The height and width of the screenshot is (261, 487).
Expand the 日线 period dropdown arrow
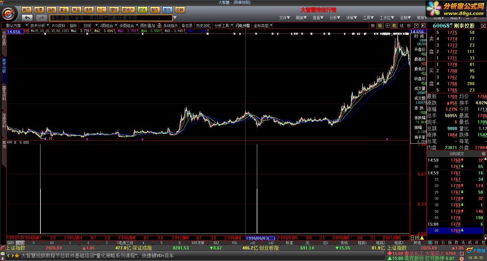[x=96, y=26]
